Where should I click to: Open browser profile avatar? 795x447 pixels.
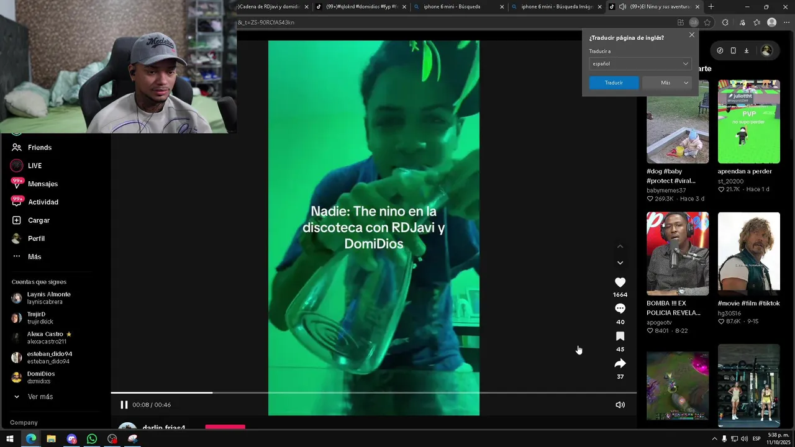pyautogui.click(x=772, y=22)
